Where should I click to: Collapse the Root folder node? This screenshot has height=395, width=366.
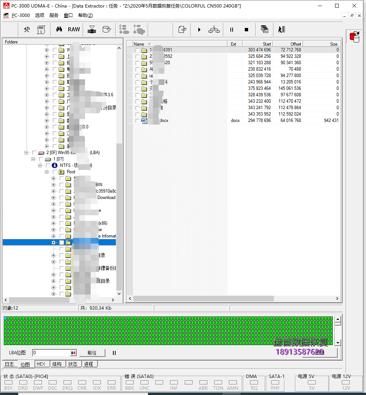46,172
